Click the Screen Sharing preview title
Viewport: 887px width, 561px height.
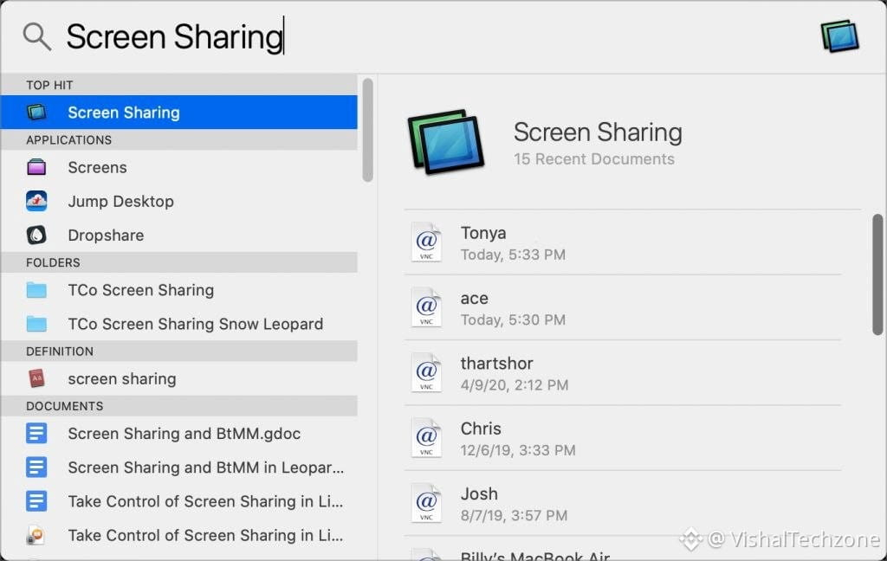point(598,132)
